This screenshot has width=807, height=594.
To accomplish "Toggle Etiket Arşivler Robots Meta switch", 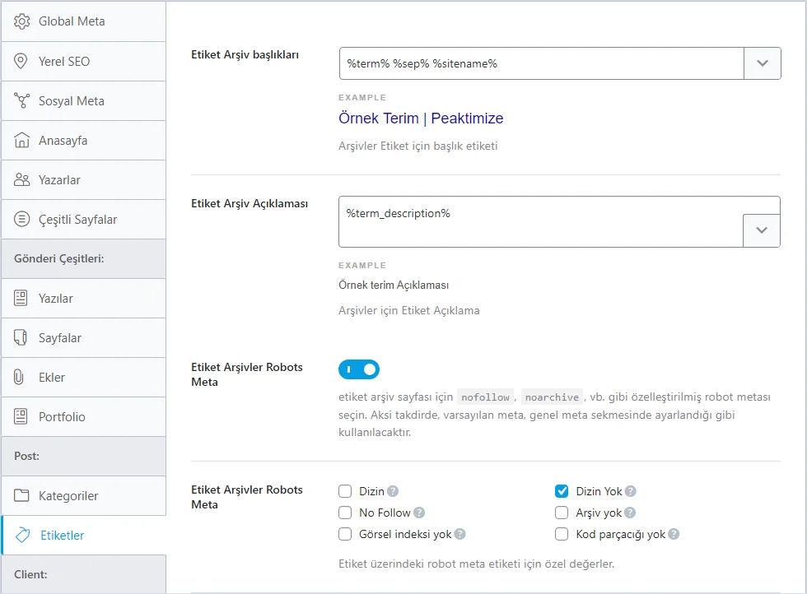I will pos(359,369).
